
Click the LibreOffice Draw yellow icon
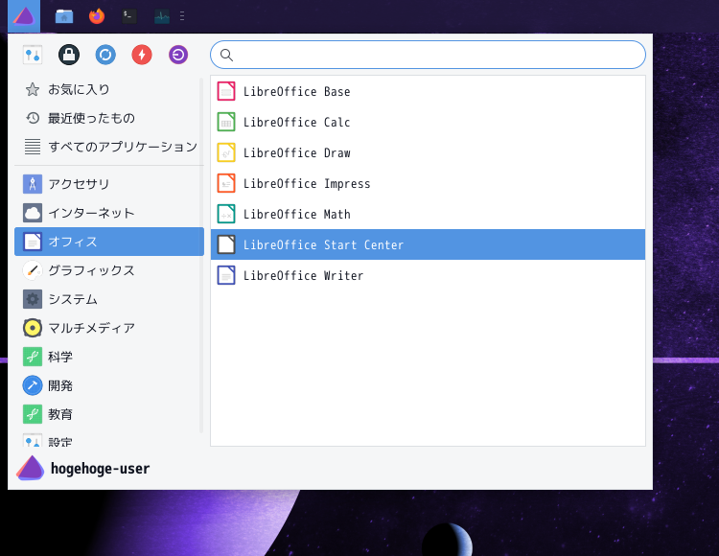226,152
